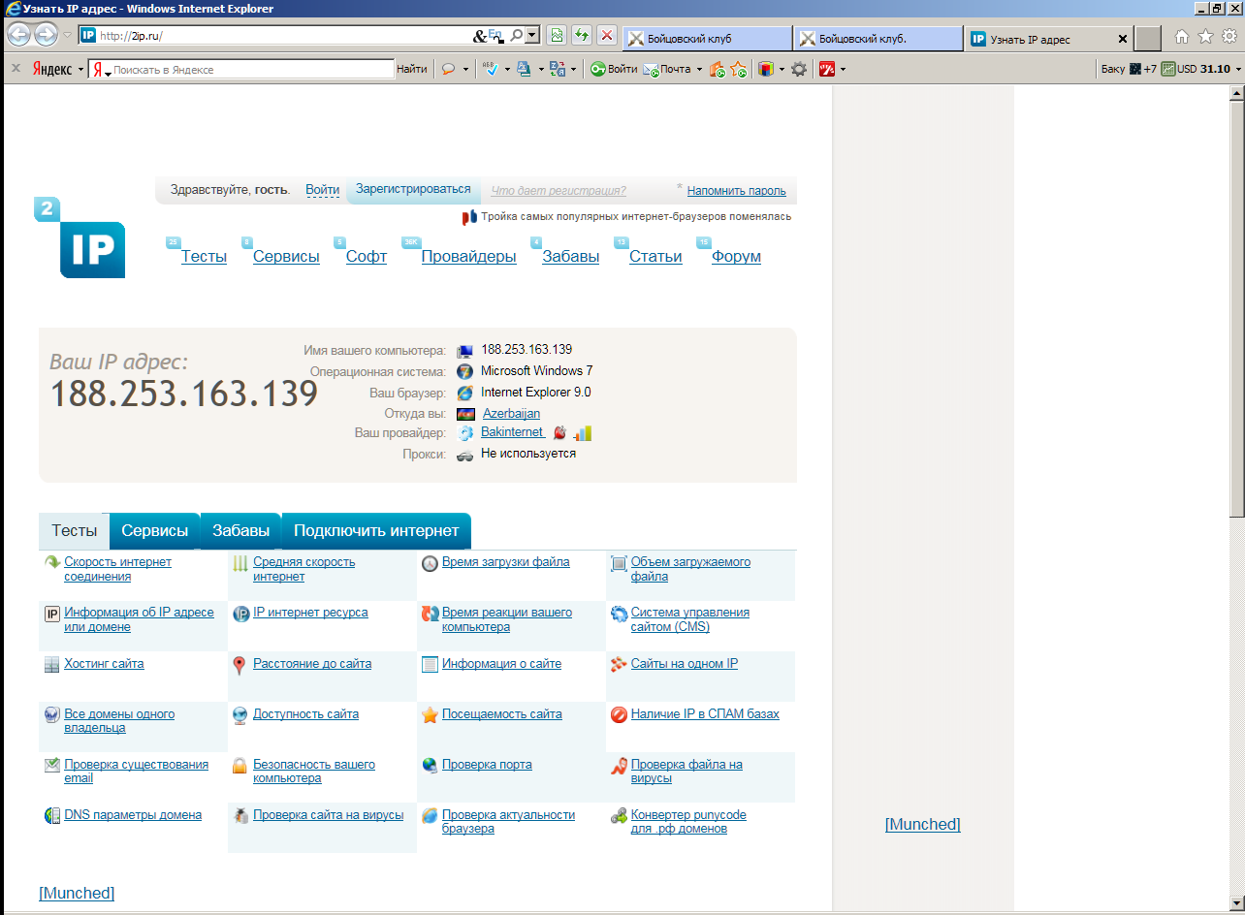Click the Azerbaijan flag icon
The width and height of the screenshot is (1245, 915).
click(465, 414)
